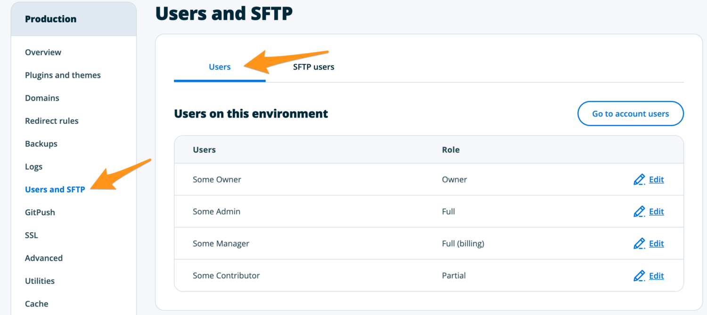Click Edit on the Some Manager row
Image resolution: width=707 pixels, height=315 pixels.
(656, 244)
